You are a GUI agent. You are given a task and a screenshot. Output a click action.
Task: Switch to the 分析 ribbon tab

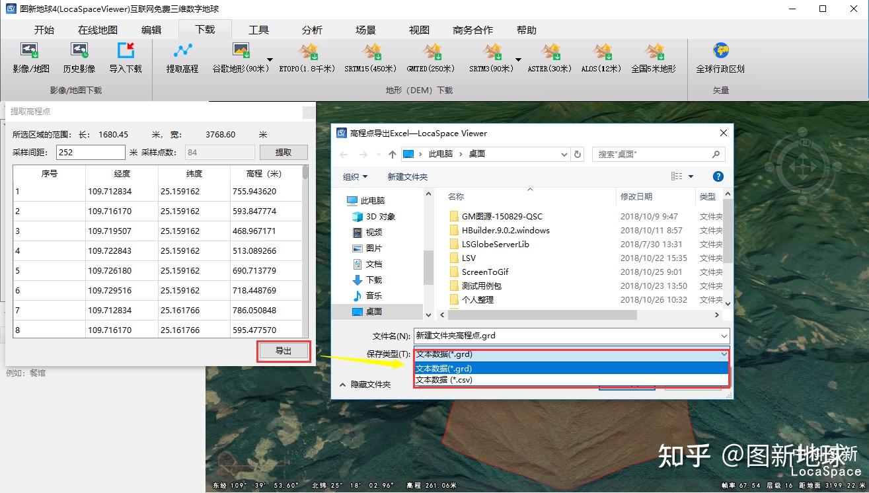312,30
